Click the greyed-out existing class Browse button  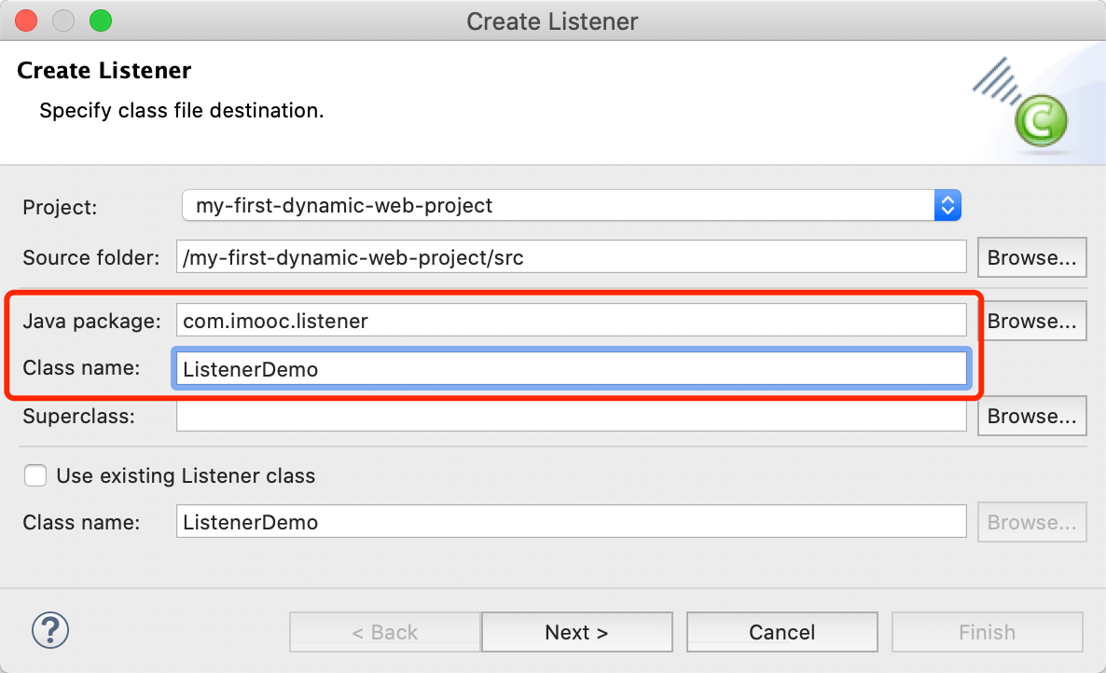(1031, 522)
